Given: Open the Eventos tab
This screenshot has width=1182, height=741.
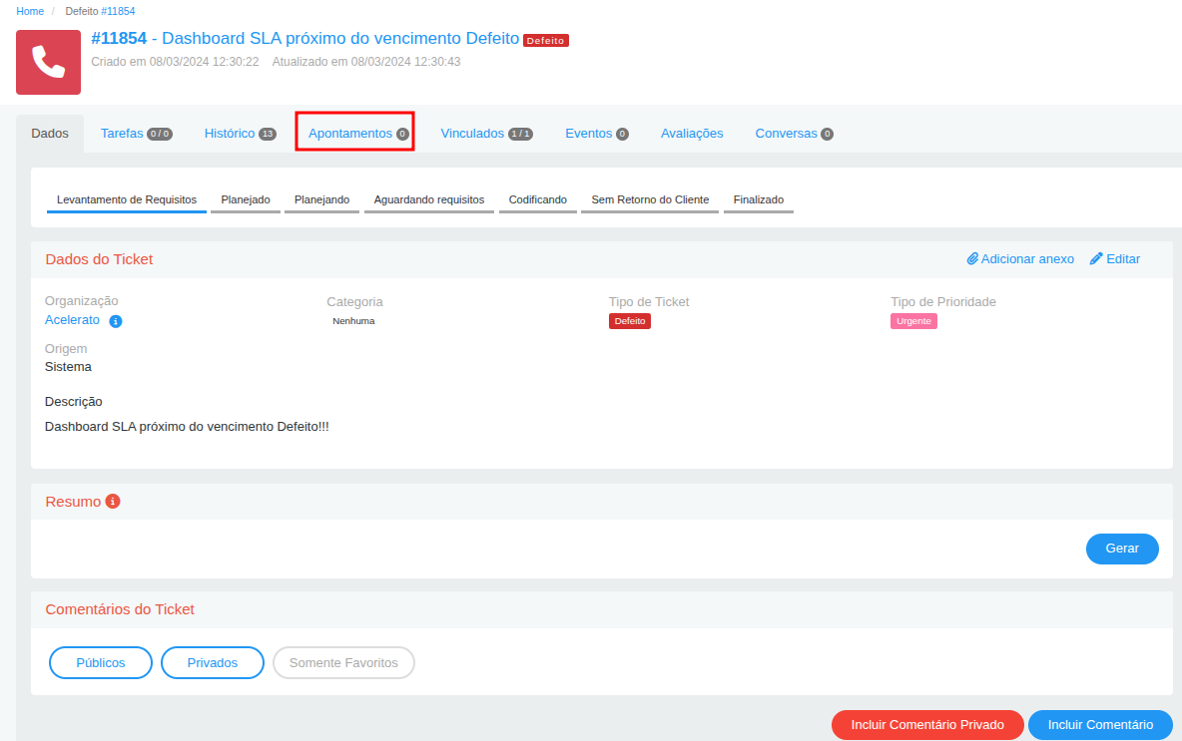Looking at the screenshot, I should point(596,134).
